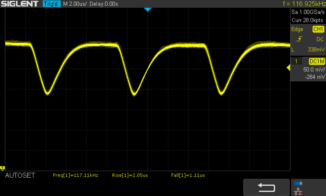326x196 pixels.
Task: Click the Delay:0.00s readout
Action: [104, 4]
